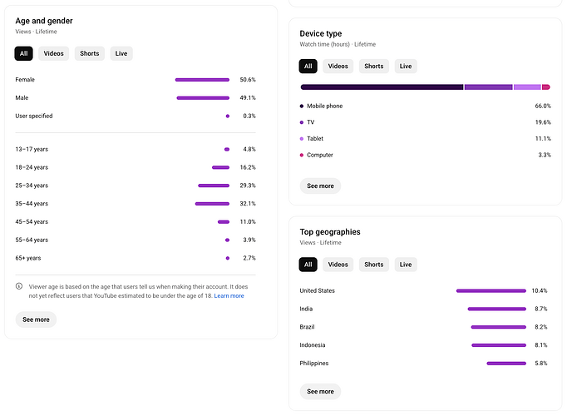Image resolution: width=567 pixels, height=416 pixels.
Task: Expand Device type with See more
Action: coord(320,186)
